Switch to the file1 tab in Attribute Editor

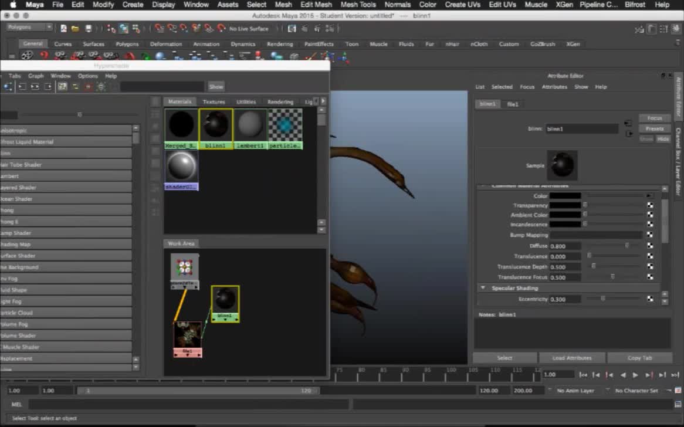(x=513, y=104)
